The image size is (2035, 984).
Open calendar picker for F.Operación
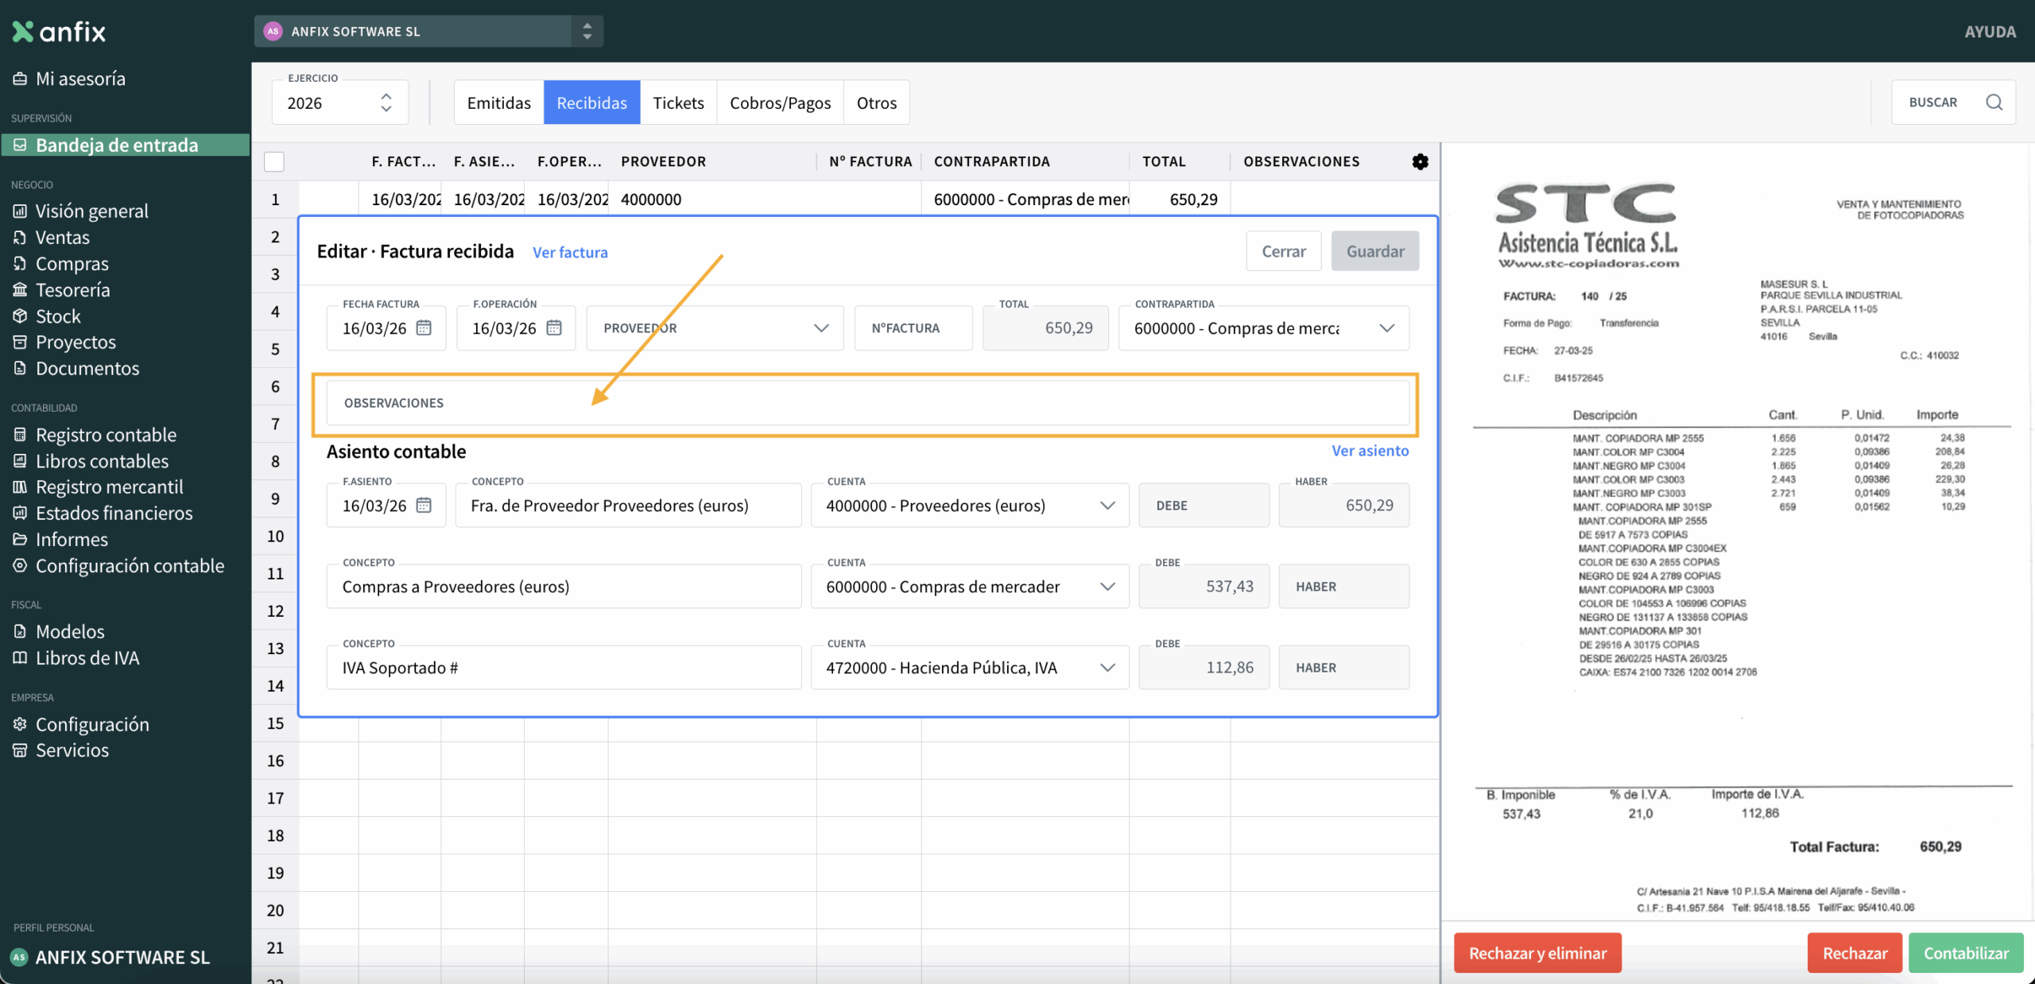point(554,327)
